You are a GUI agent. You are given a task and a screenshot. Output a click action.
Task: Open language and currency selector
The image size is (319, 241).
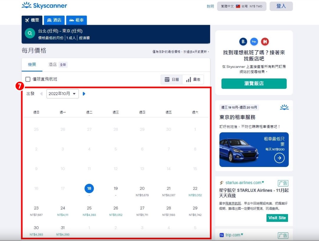tap(241, 6)
